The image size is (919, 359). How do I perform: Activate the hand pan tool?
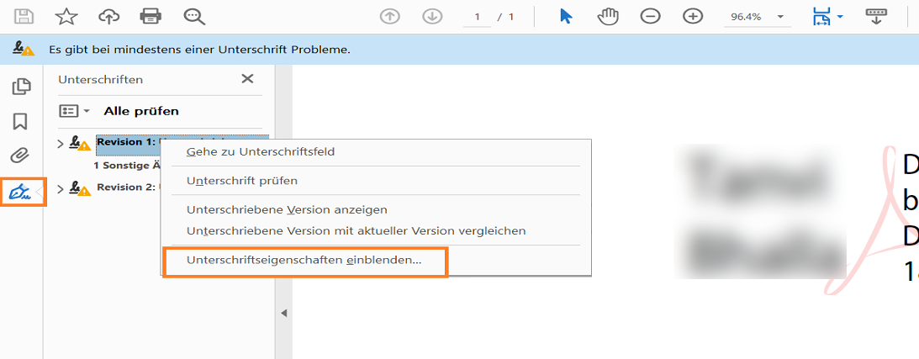click(x=607, y=16)
